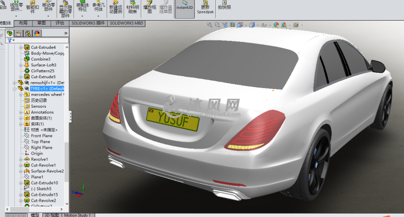The image size is (404, 217).
Task: Expand the Cut-Revolve1 feature node
Action: point(21,165)
